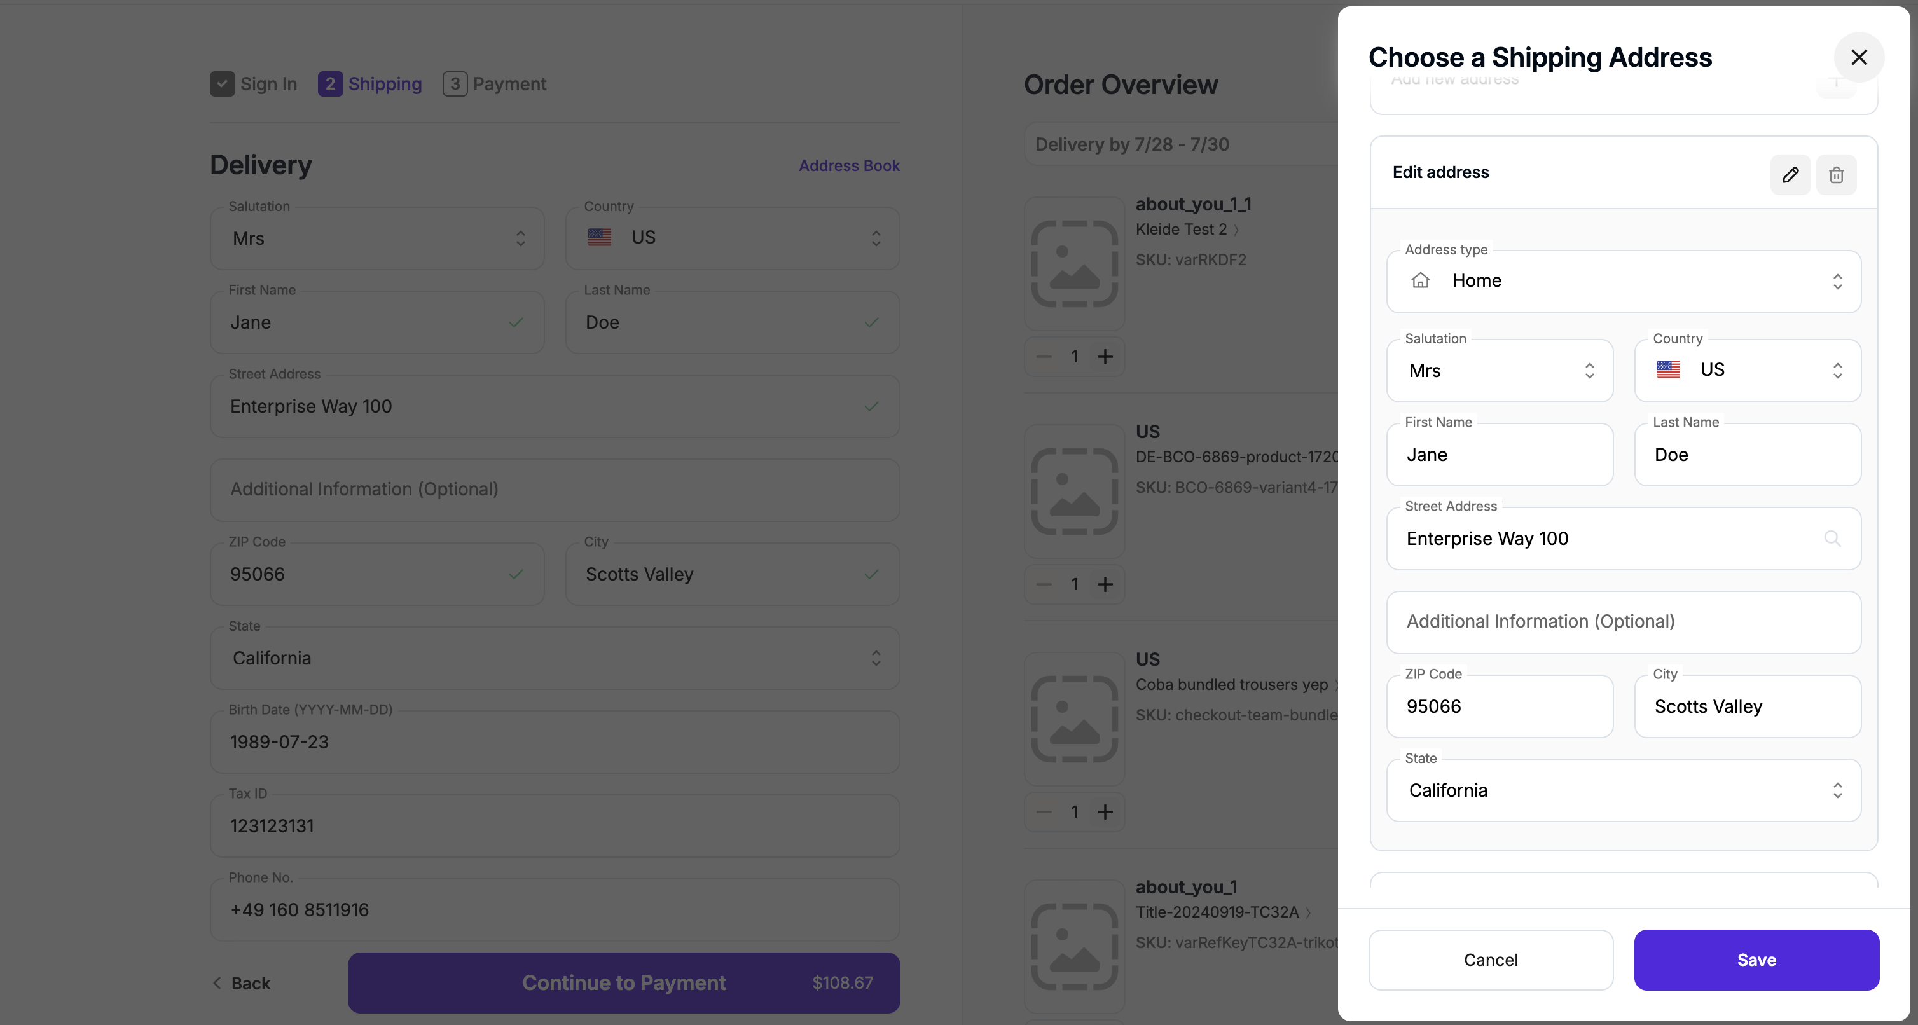Click the Kleide Test 2 product thumbnail

(x=1074, y=263)
